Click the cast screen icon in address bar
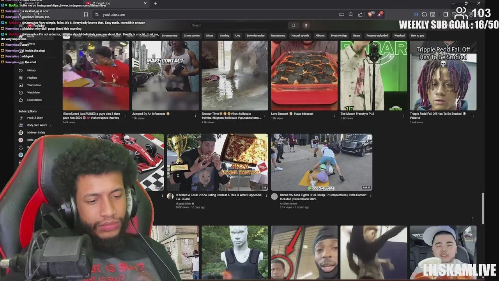This screenshot has width=499, height=281. tap(342, 14)
